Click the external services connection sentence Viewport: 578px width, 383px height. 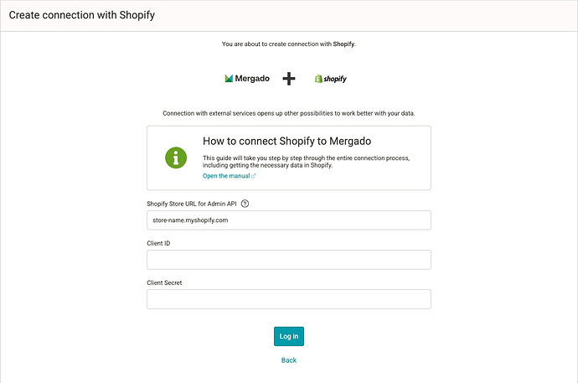coord(288,113)
